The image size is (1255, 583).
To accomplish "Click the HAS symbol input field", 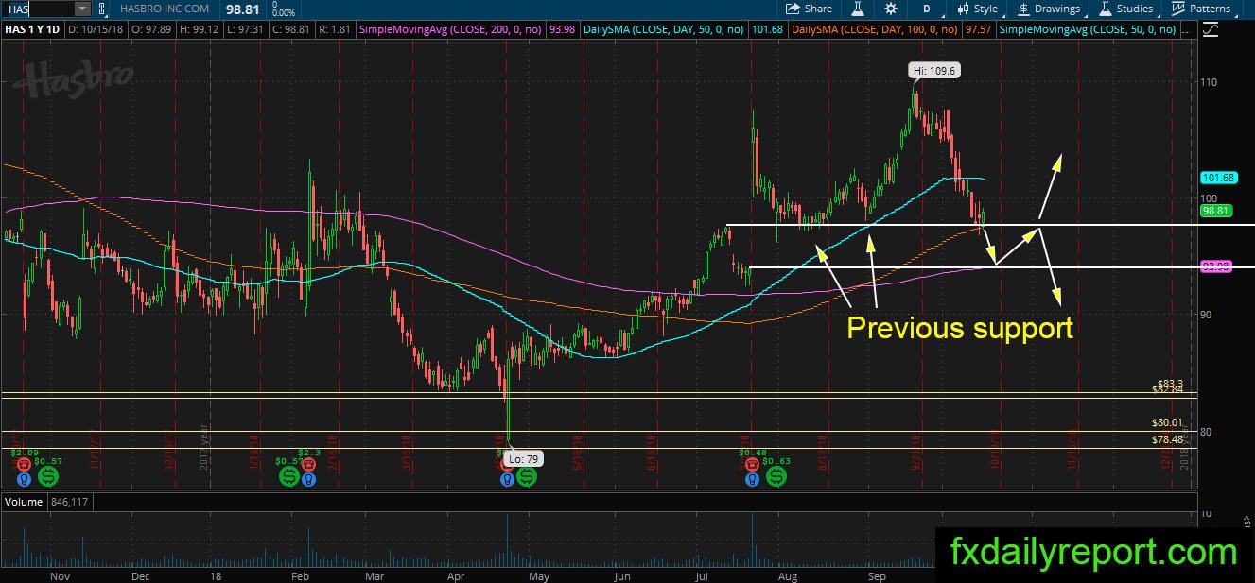I will [37, 9].
